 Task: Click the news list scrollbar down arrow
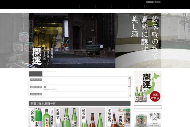[x=129, y=96]
